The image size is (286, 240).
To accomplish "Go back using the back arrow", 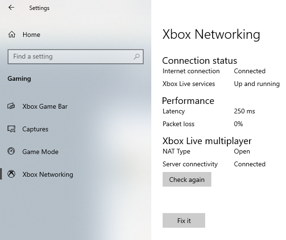I will coord(11,8).
